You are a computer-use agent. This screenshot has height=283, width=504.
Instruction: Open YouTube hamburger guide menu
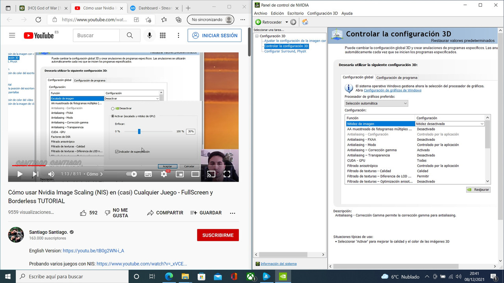(x=12, y=35)
